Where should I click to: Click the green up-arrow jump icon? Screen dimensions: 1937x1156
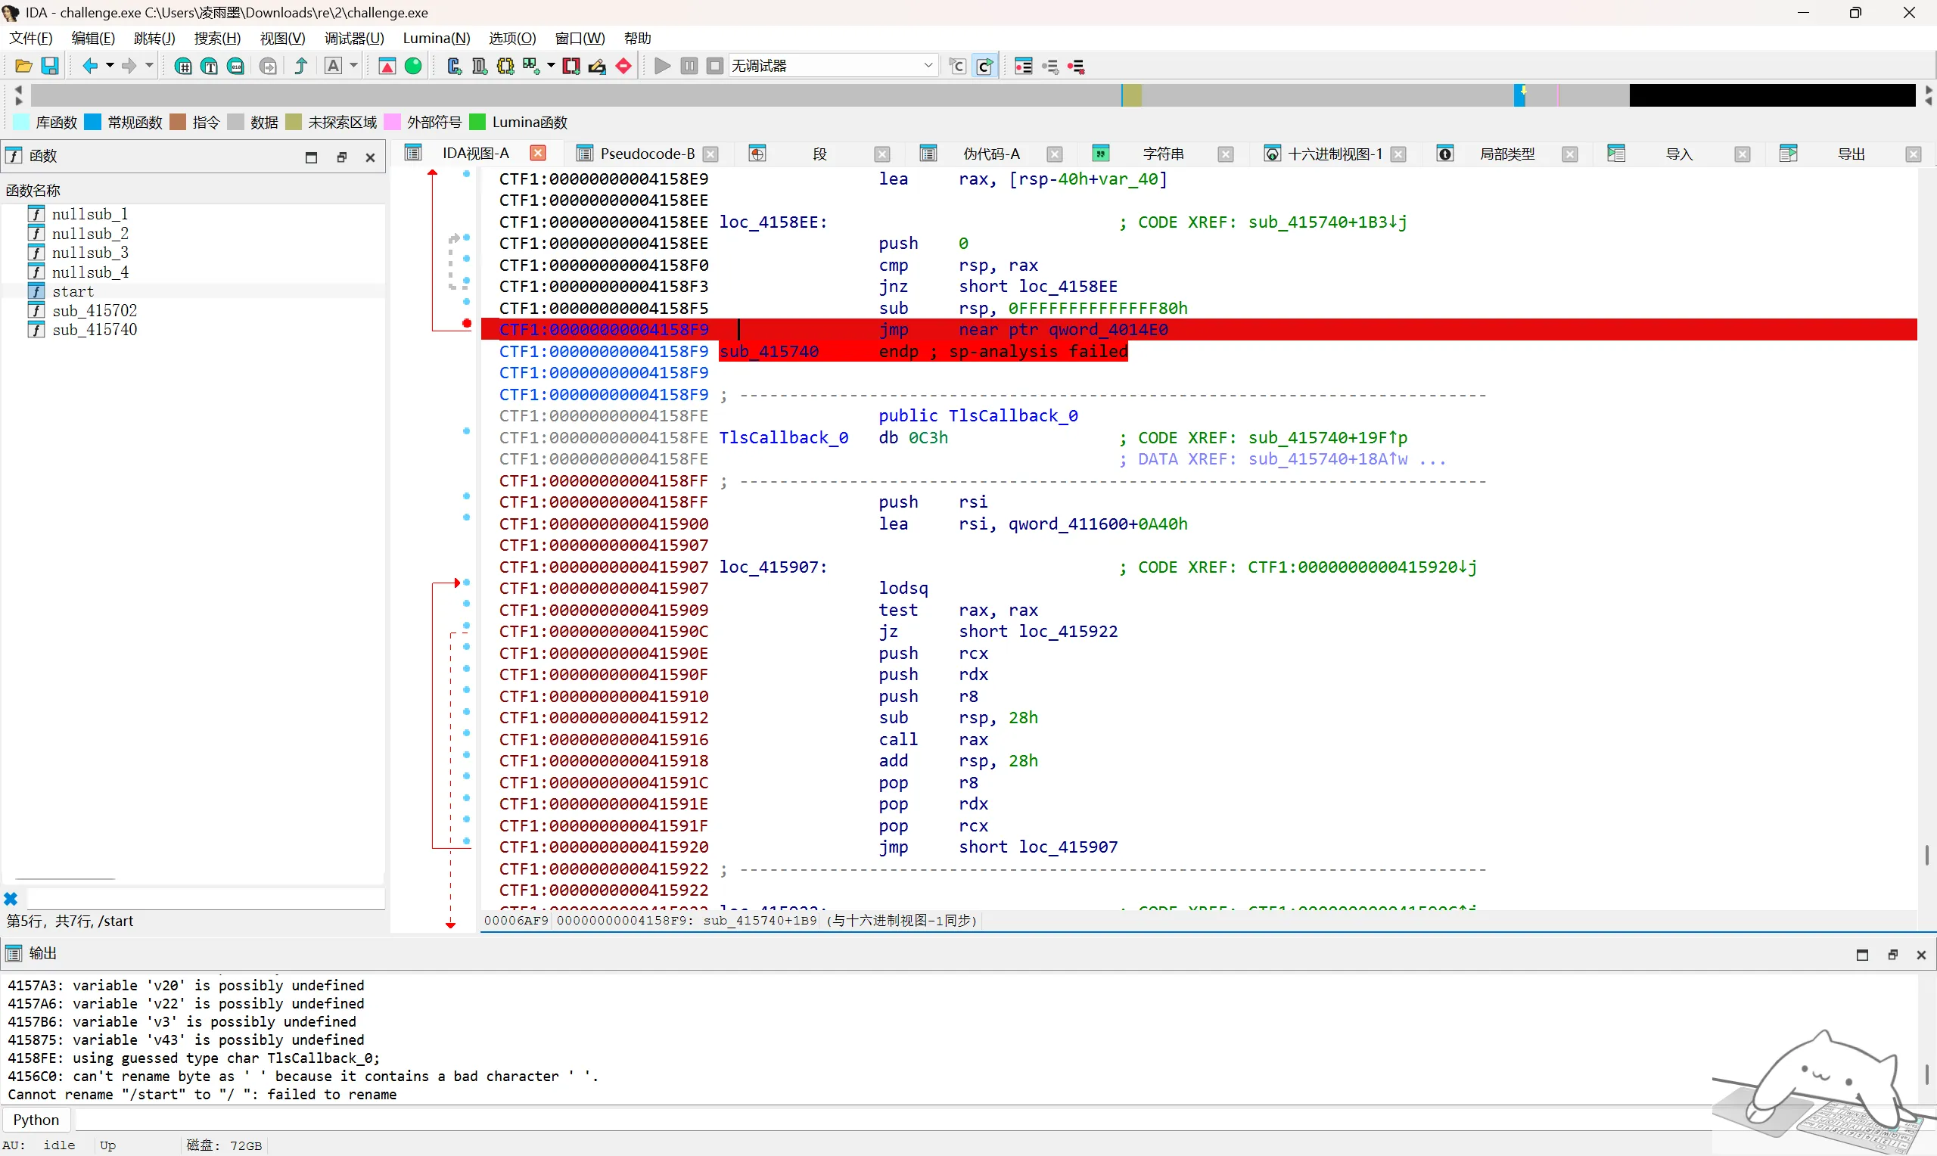pos(300,67)
